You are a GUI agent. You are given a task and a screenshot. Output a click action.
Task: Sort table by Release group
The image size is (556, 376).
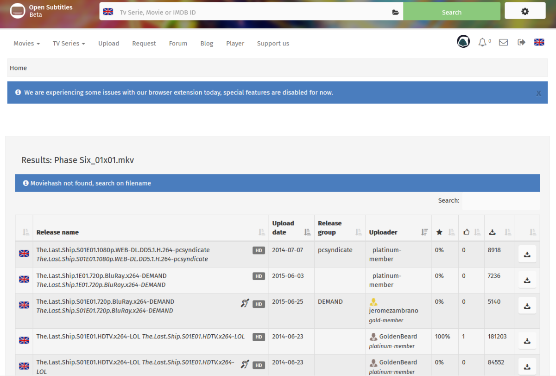(340, 228)
